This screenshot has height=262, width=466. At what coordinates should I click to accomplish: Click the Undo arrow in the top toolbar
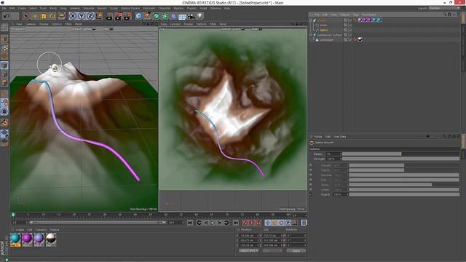tap(7, 16)
